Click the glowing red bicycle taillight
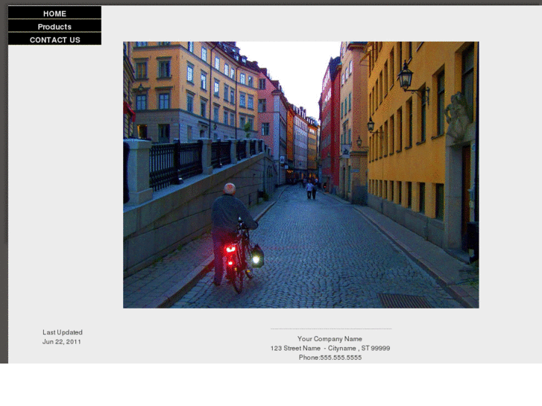The width and height of the screenshot is (542, 406). pos(230,249)
